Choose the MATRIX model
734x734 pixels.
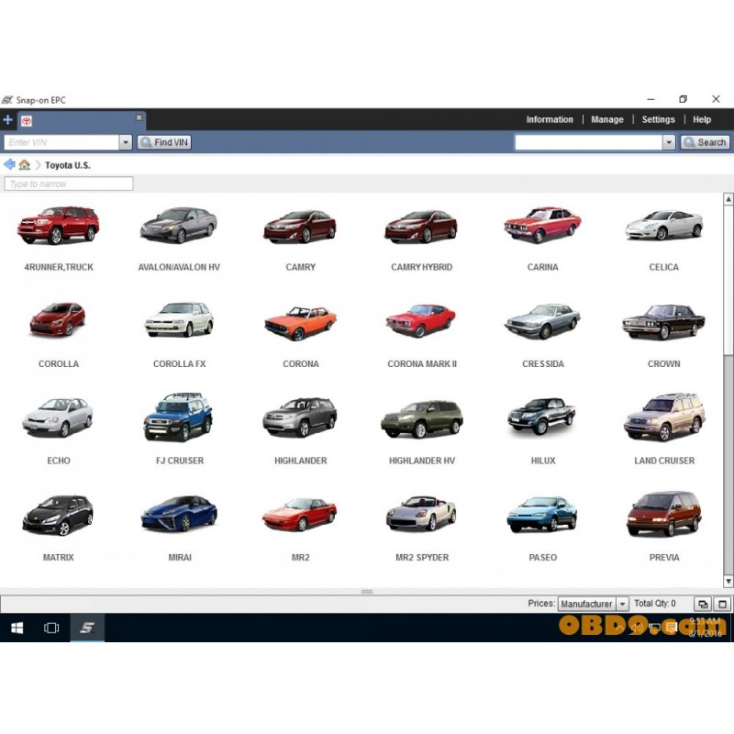coord(59,528)
